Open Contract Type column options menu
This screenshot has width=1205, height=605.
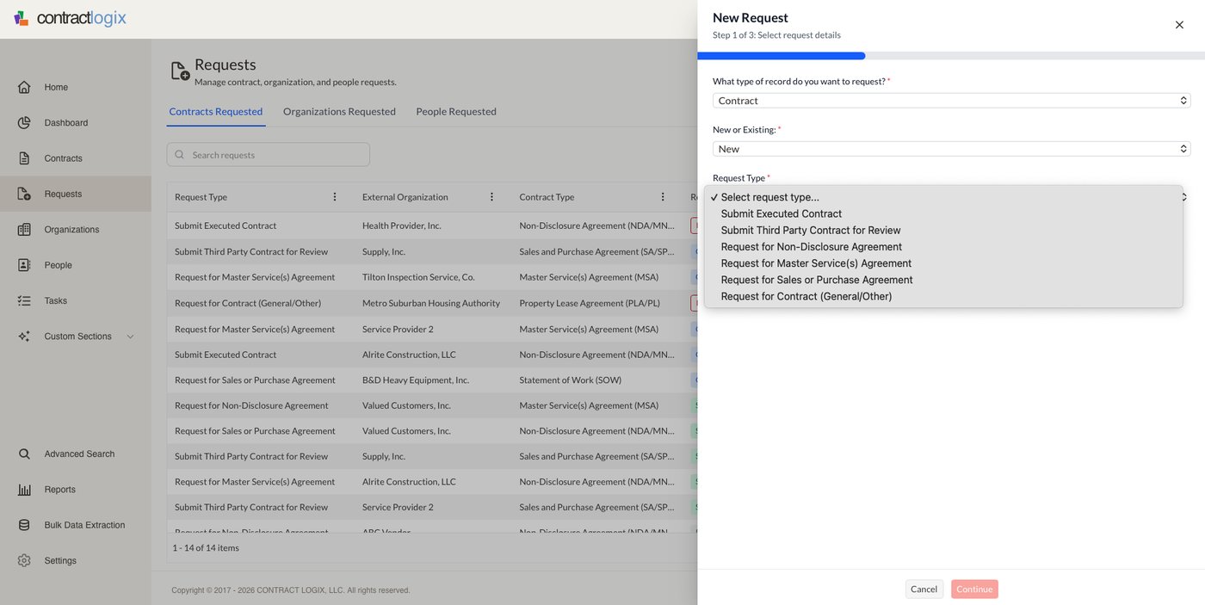663,197
